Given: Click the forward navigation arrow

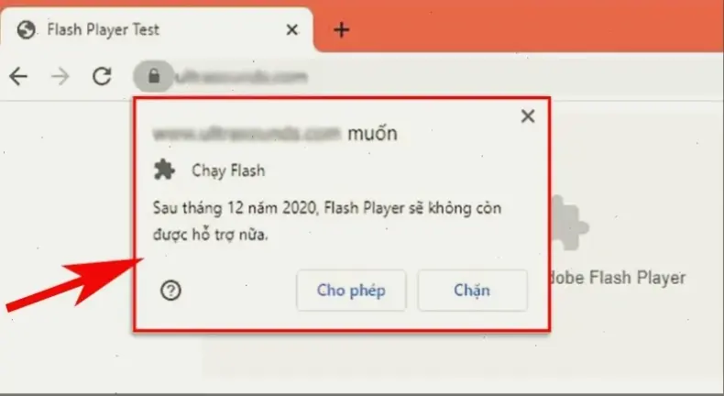Looking at the screenshot, I should tap(60, 76).
